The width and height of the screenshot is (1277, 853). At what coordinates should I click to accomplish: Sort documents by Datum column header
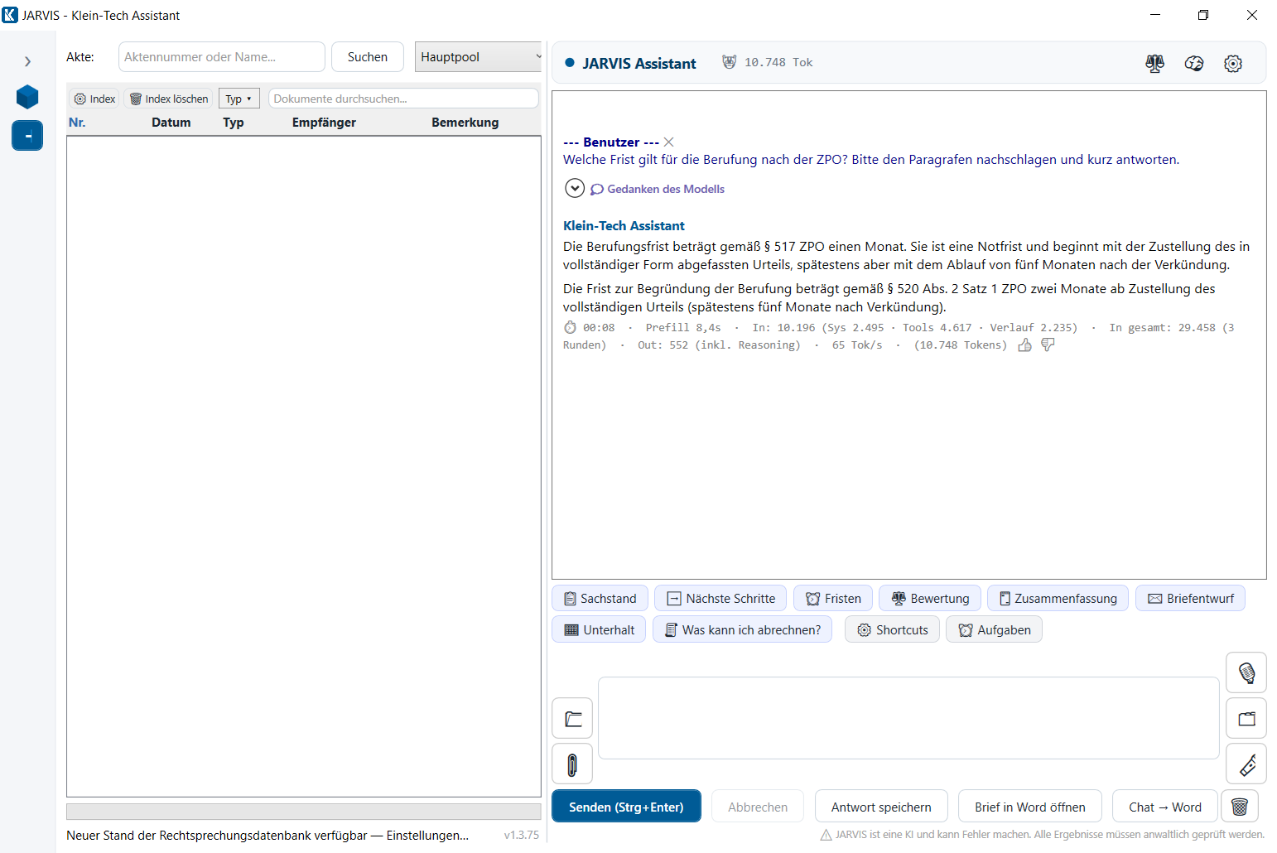(171, 123)
